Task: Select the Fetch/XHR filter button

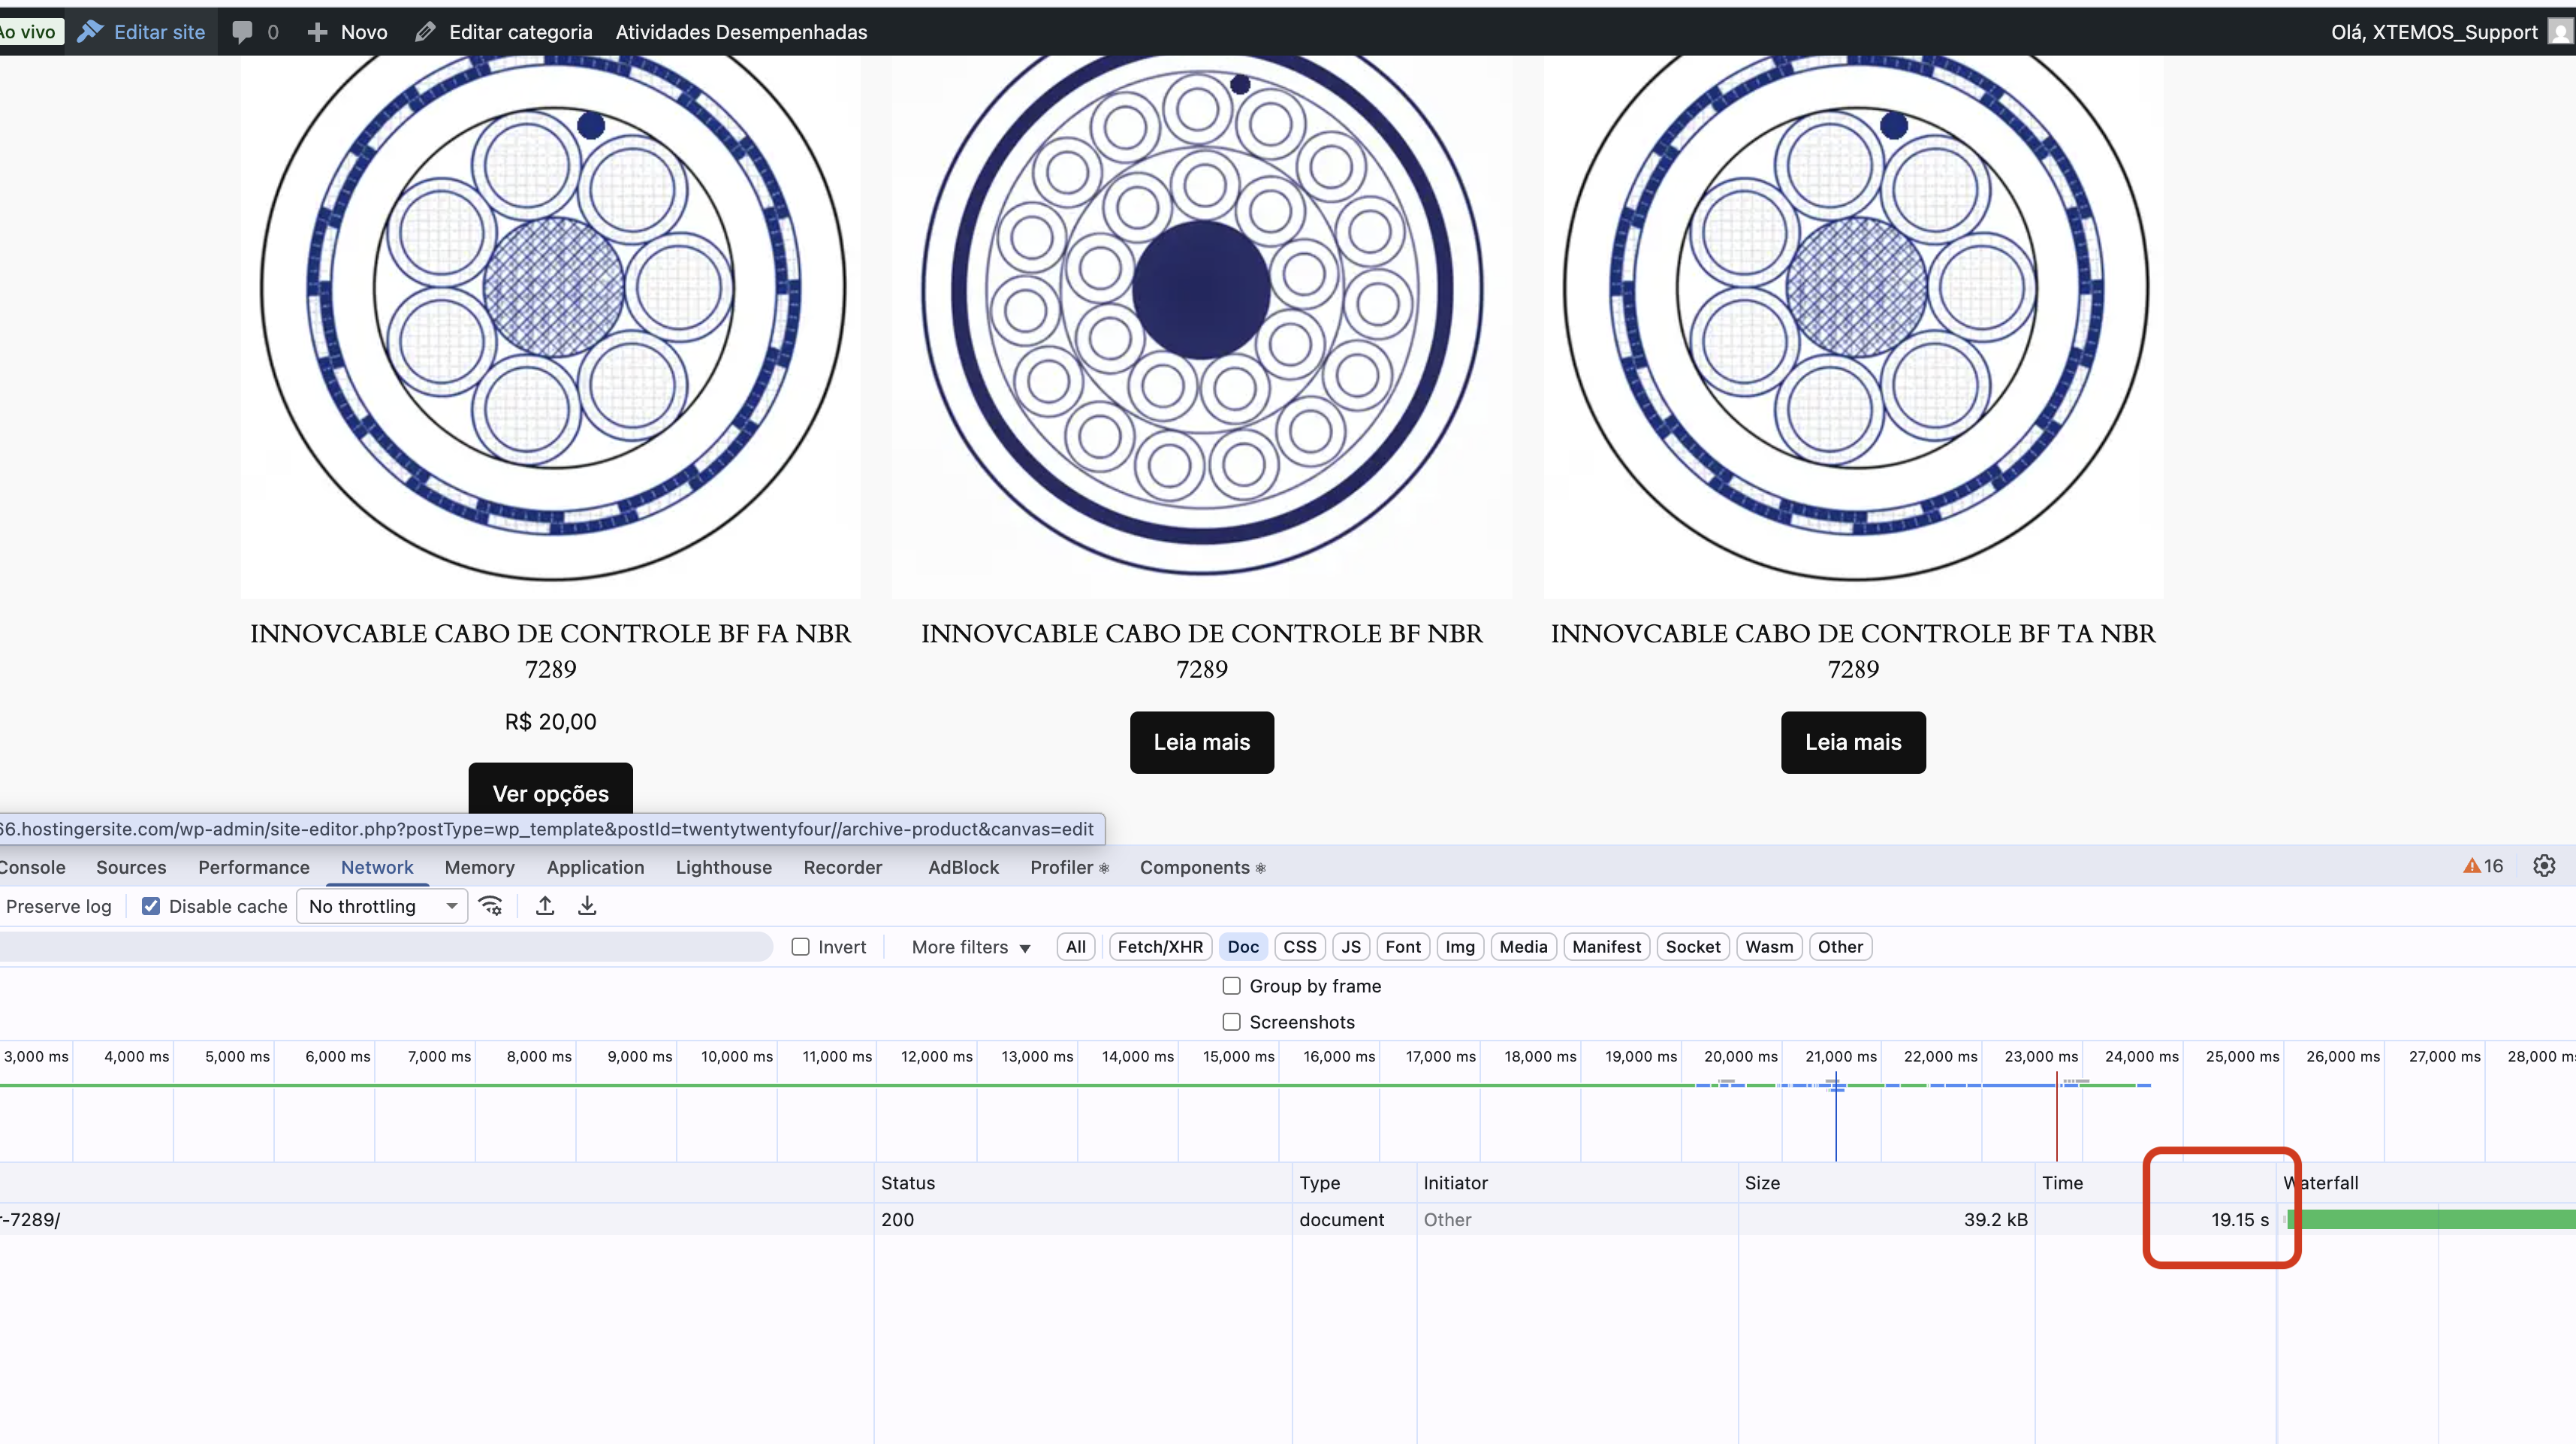Action: [x=1160, y=947]
